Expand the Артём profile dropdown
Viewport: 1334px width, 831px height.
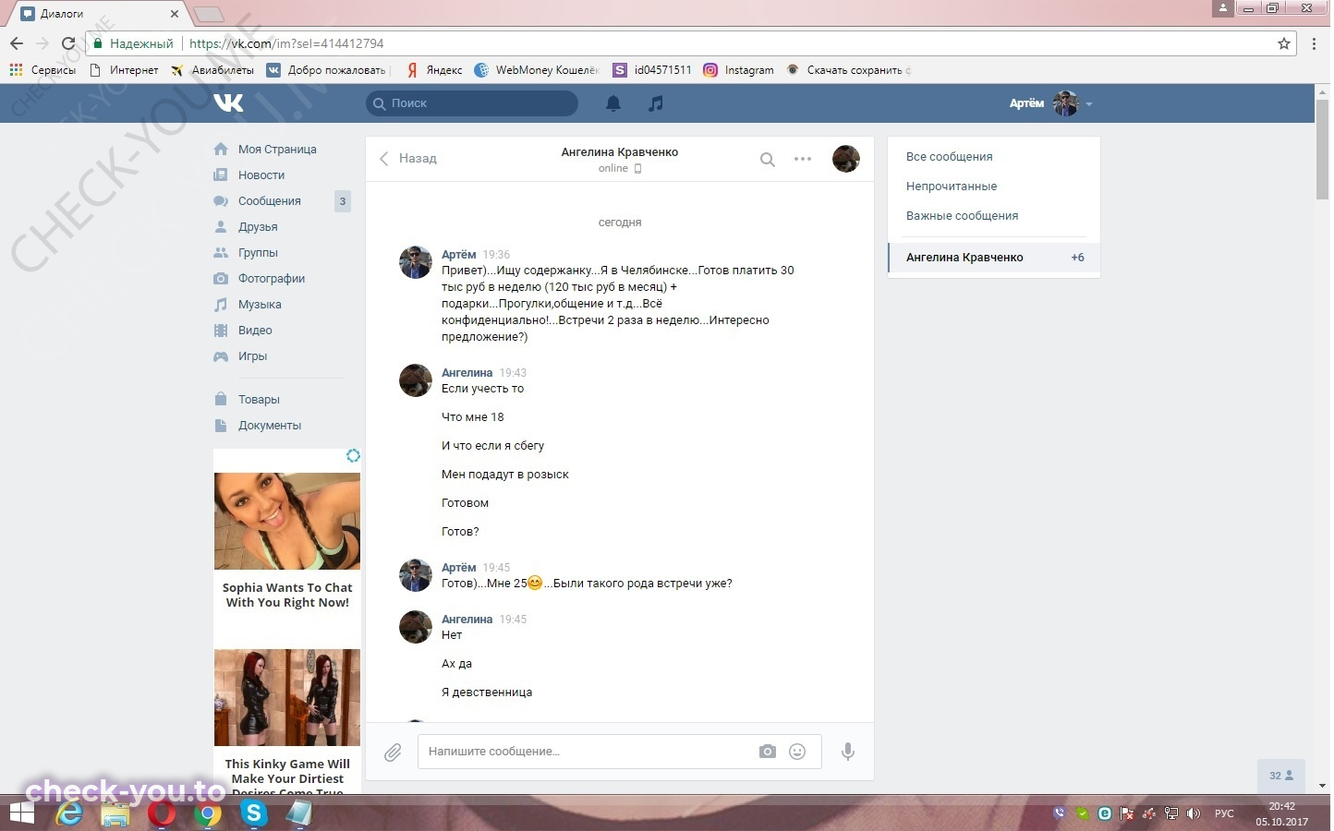click(x=1051, y=103)
